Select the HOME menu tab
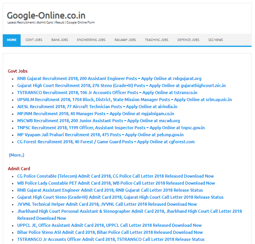Viewport: 255px width, 244px height. tap(12, 40)
